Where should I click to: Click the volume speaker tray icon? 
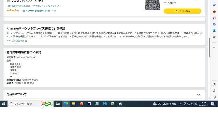pos(192,104)
